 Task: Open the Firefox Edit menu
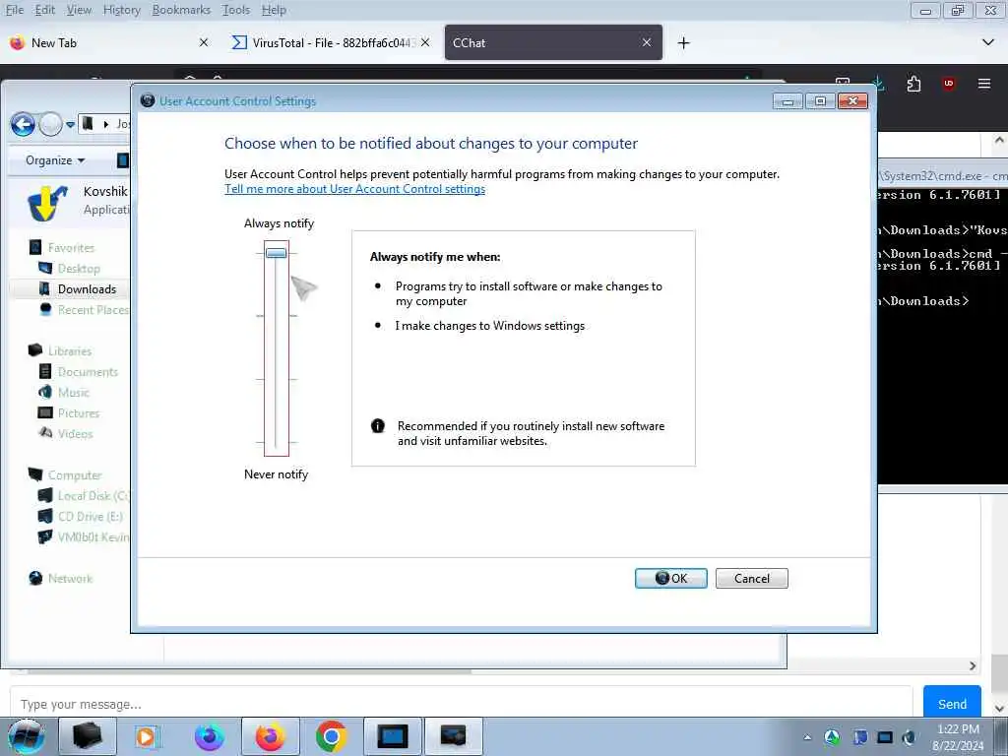coord(45,10)
